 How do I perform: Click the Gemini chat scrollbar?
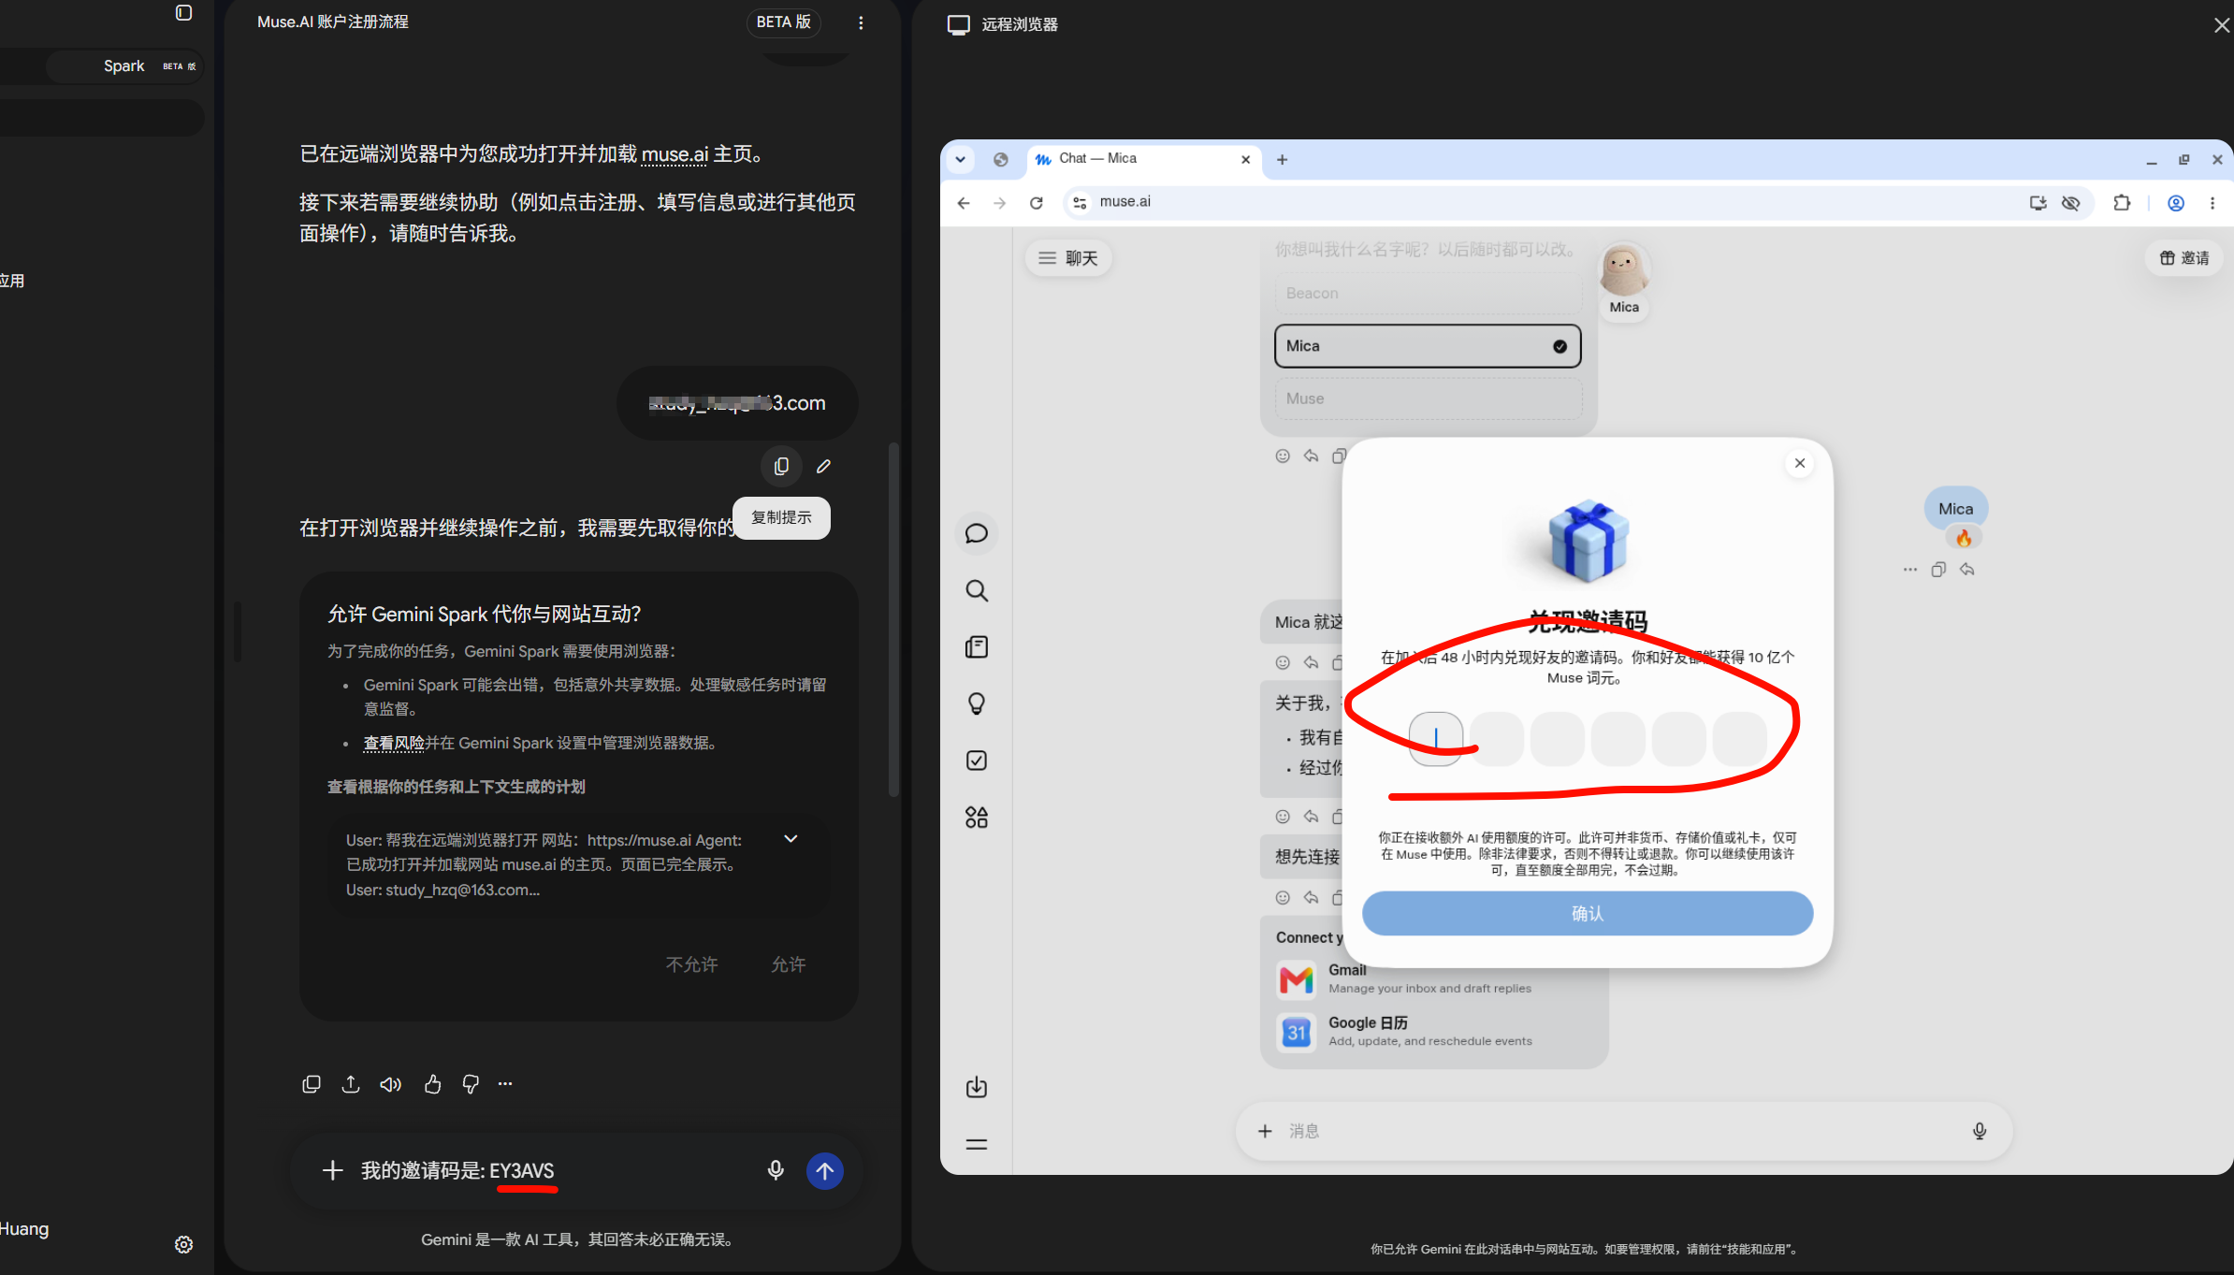click(893, 619)
